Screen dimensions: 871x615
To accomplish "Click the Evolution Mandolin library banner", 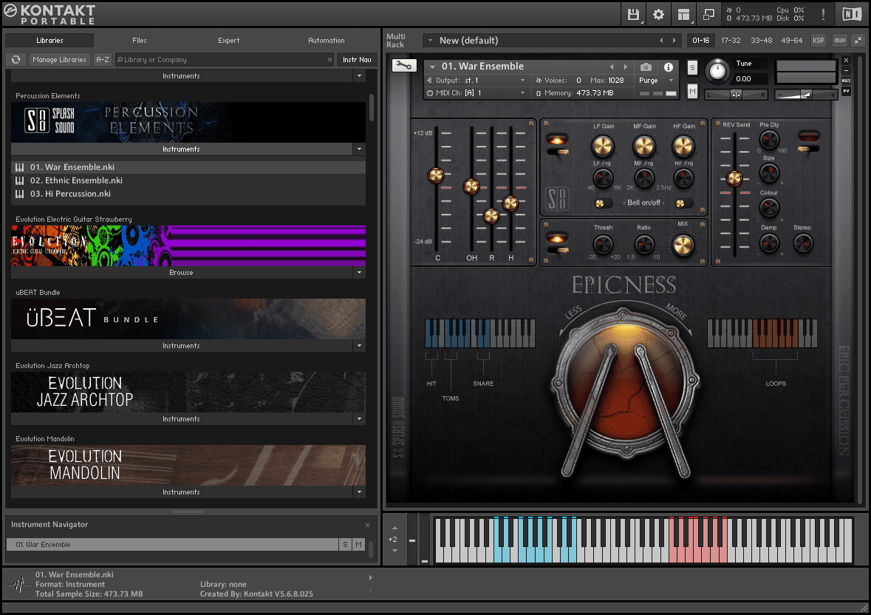I will (x=188, y=465).
